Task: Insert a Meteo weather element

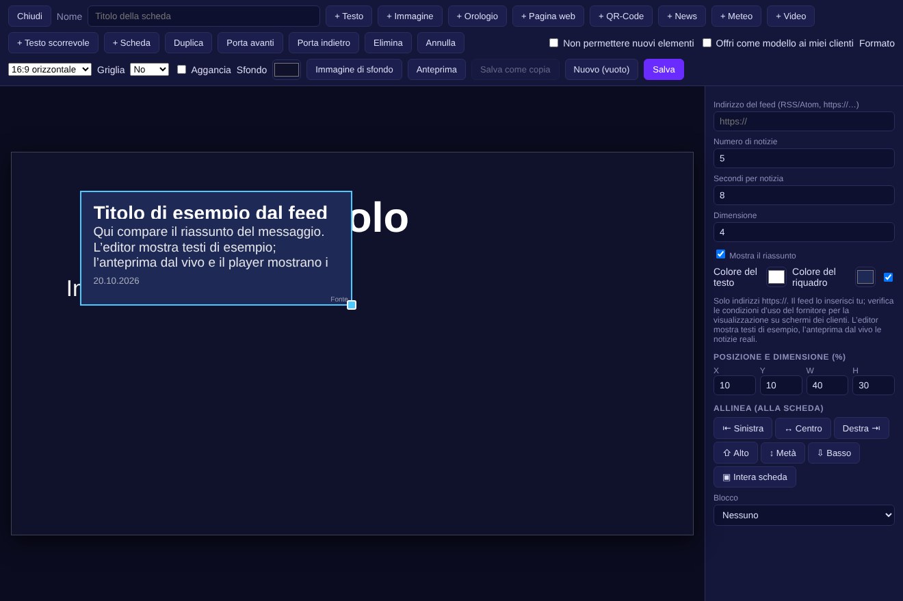Action: click(736, 16)
